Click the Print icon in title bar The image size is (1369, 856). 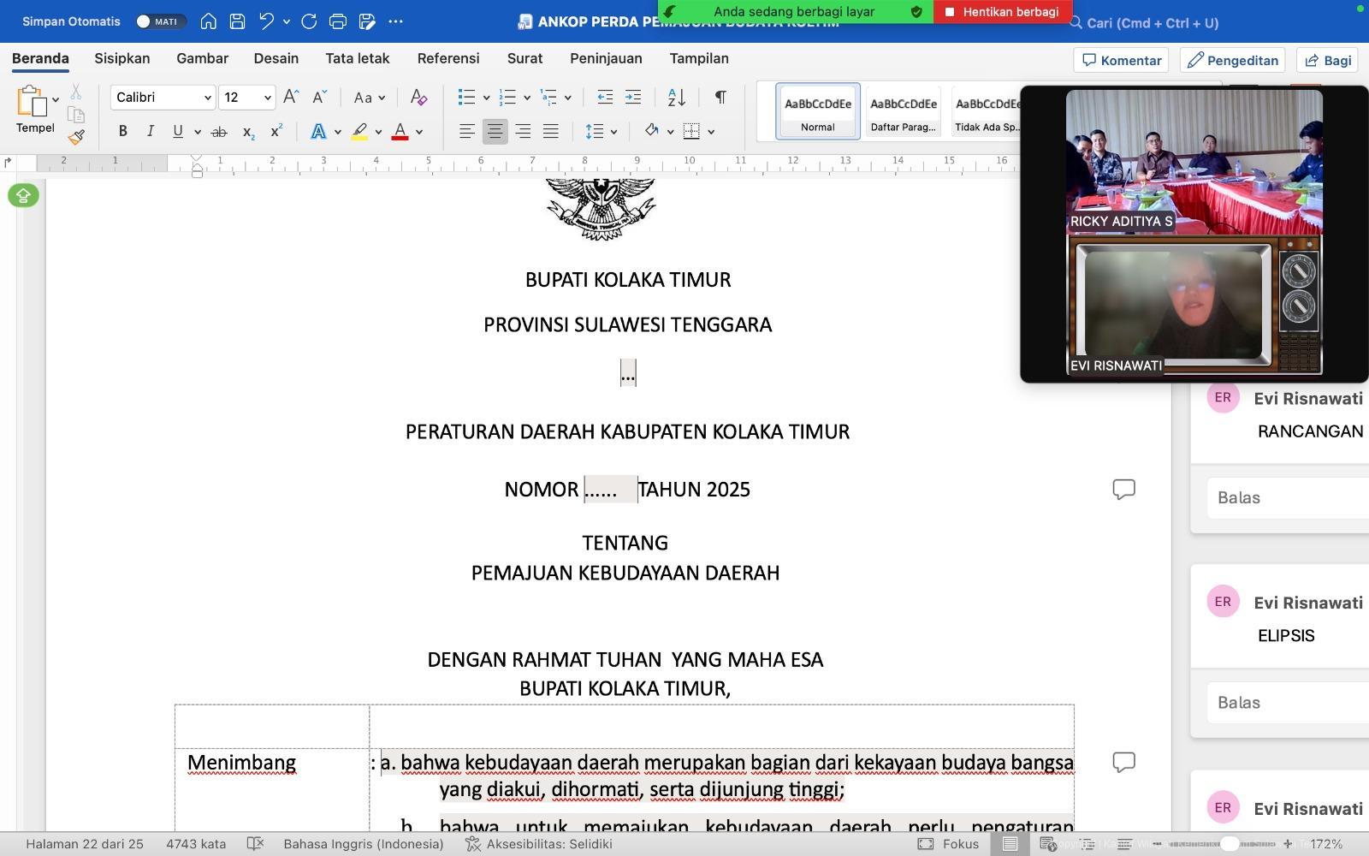(338, 21)
